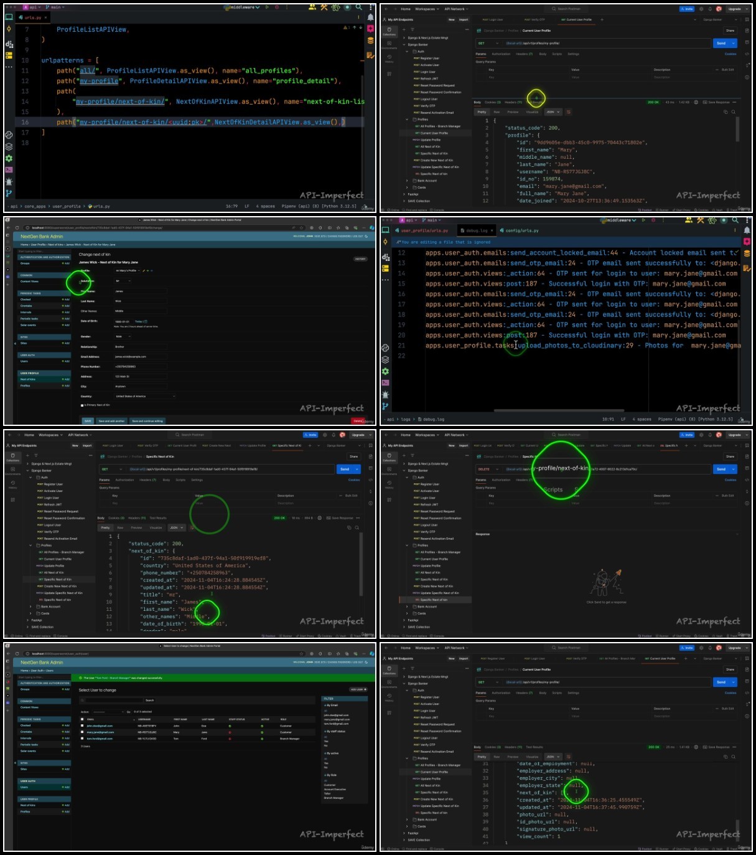The image size is (756, 855).
Task: Click edit pencil icon next to Profile dropdown
Action: [x=144, y=271]
